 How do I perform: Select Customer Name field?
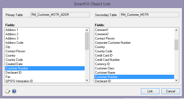click(134, 73)
